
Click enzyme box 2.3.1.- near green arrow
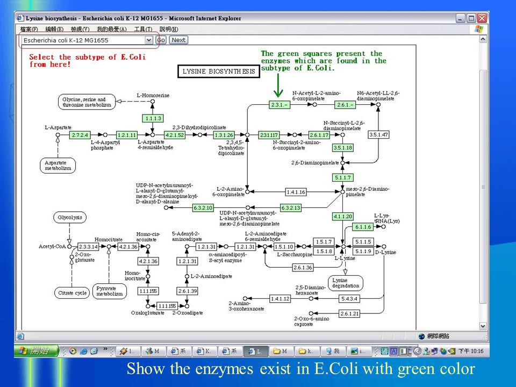click(279, 105)
